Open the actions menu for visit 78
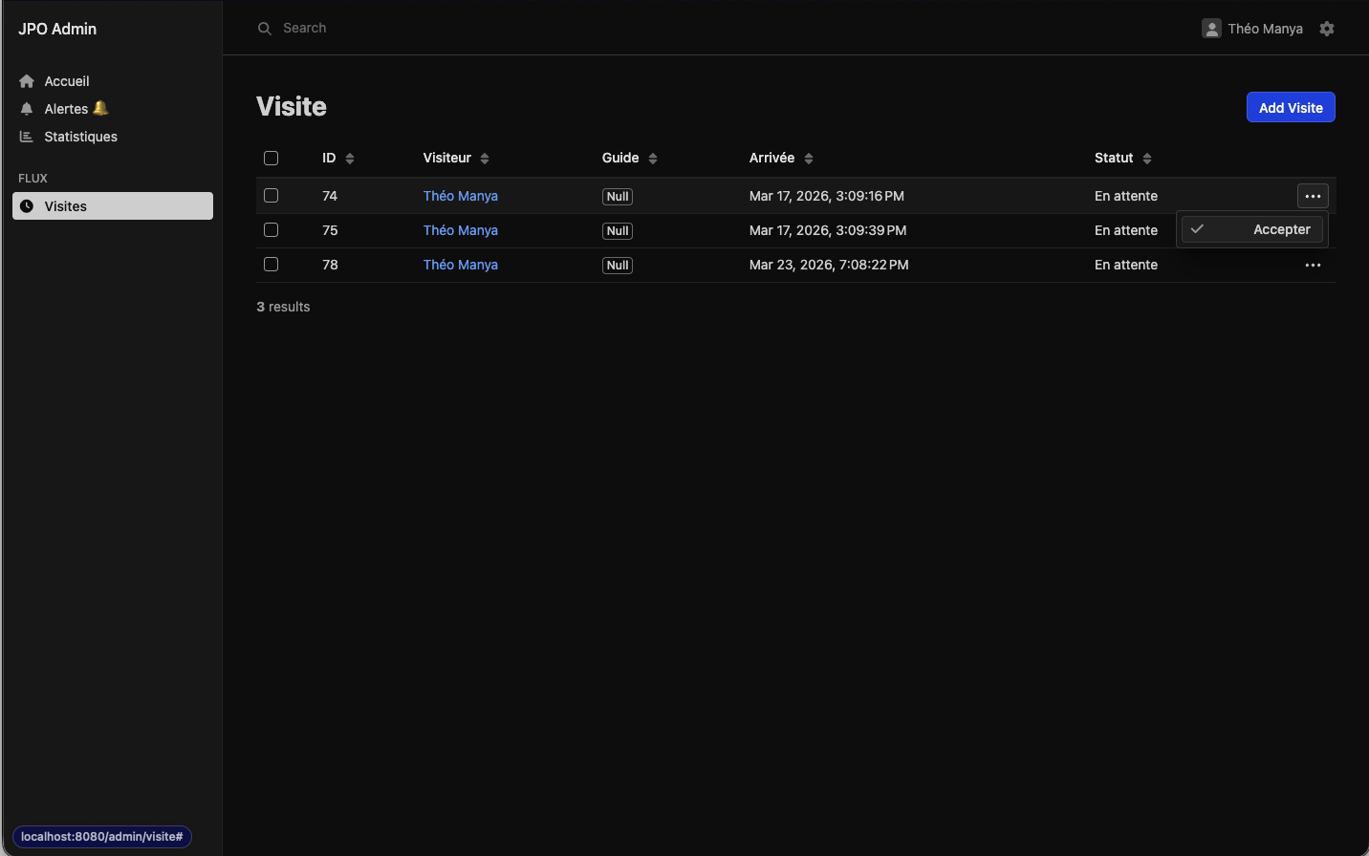The image size is (1369, 856). [x=1313, y=265]
